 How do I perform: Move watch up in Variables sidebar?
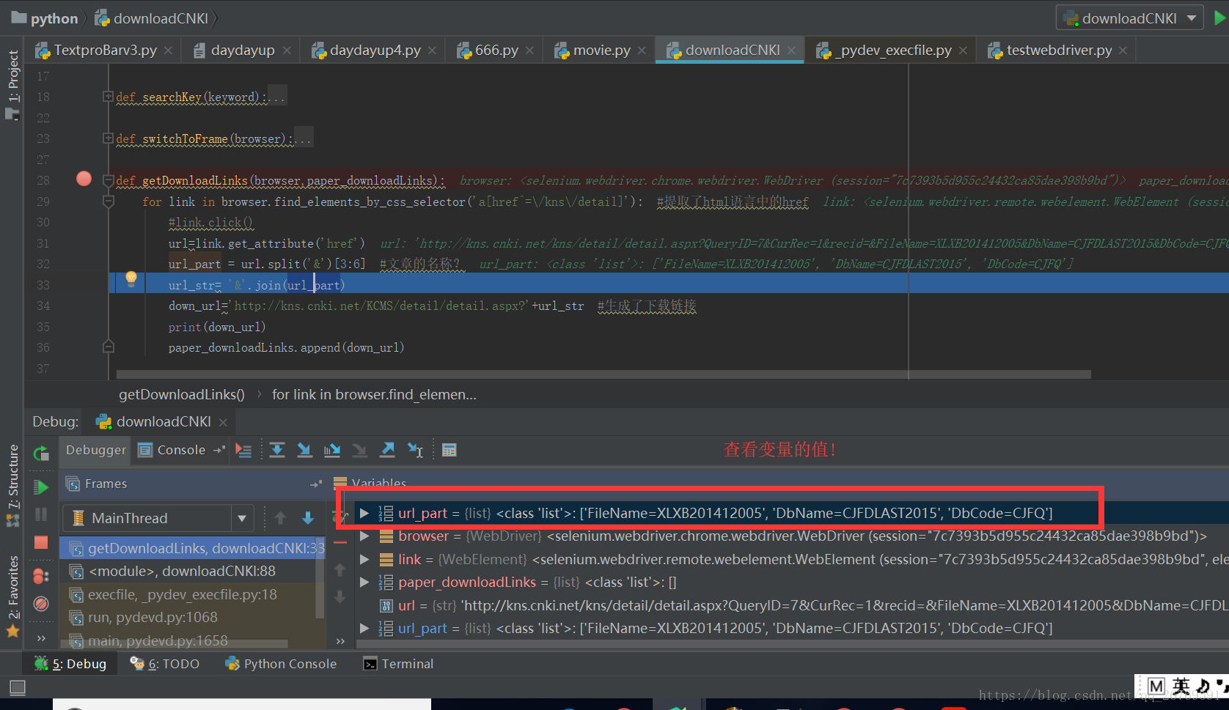[x=340, y=569]
